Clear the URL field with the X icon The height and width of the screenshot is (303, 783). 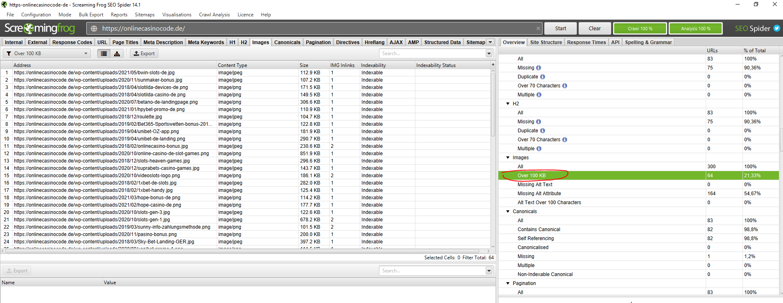click(538, 29)
